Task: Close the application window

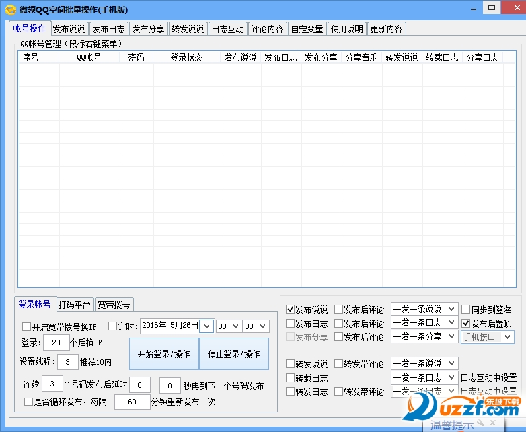Action: 517,7
